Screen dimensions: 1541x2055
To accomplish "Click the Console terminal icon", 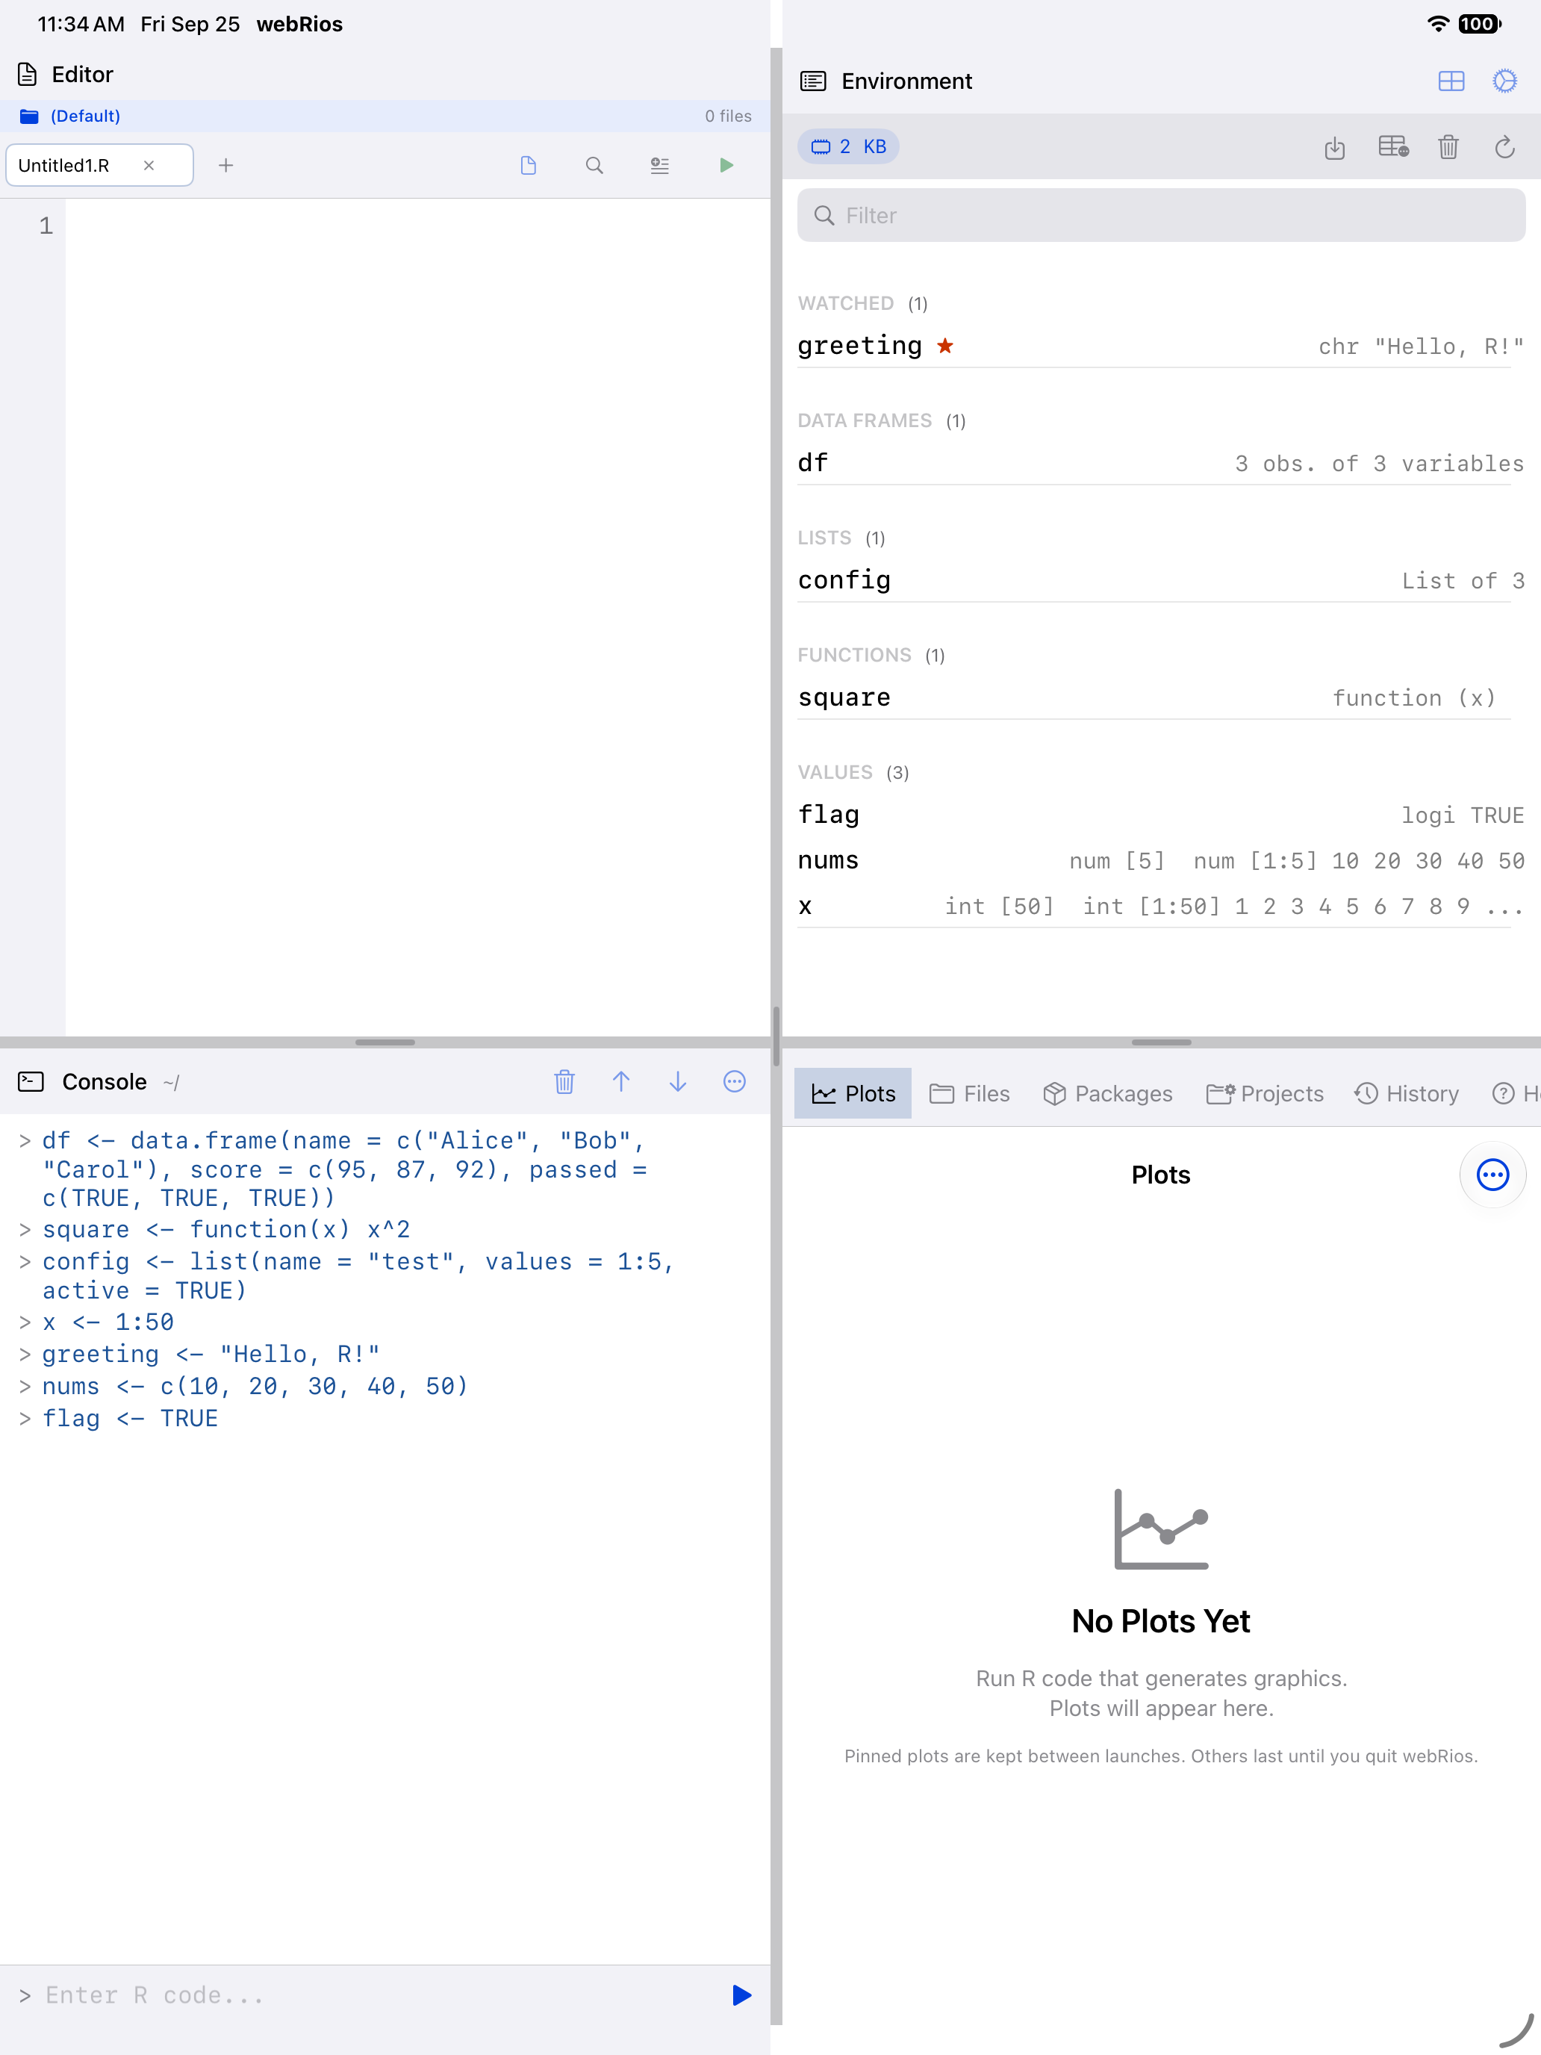I will click(31, 1081).
